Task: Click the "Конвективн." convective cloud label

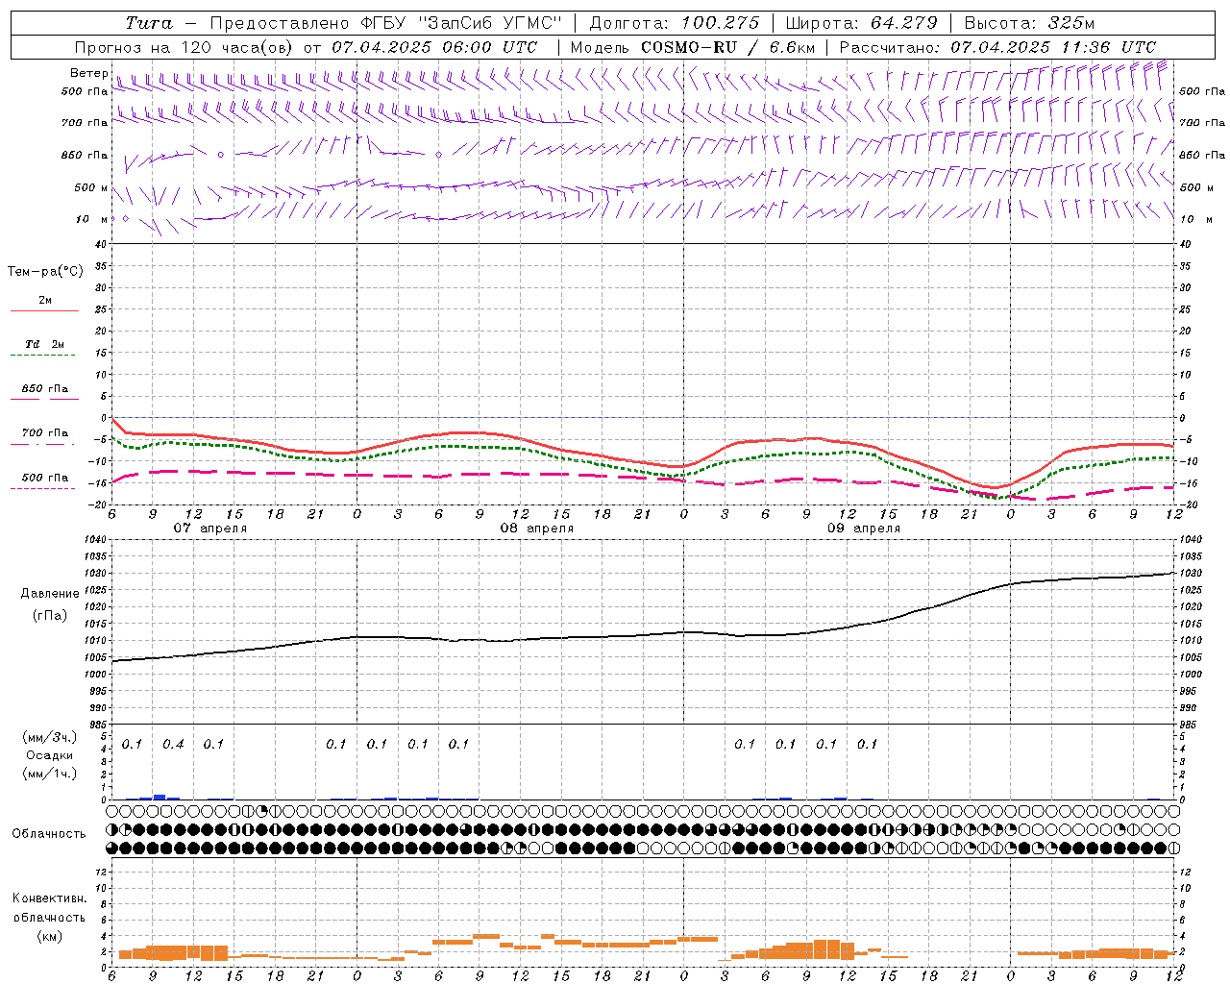Action: [49, 898]
